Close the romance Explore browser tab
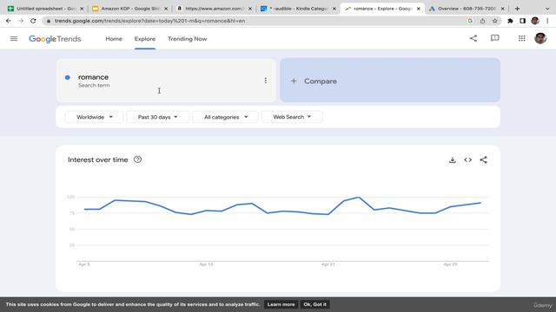The height and width of the screenshot is (312, 556). point(419,9)
